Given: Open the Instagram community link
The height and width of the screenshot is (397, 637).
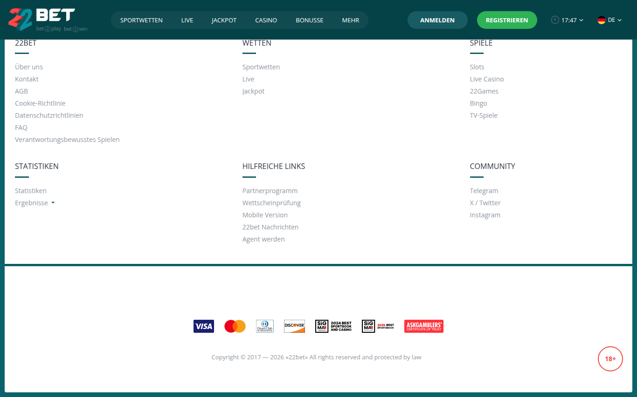Looking at the screenshot, I should (x=485, y=215).
